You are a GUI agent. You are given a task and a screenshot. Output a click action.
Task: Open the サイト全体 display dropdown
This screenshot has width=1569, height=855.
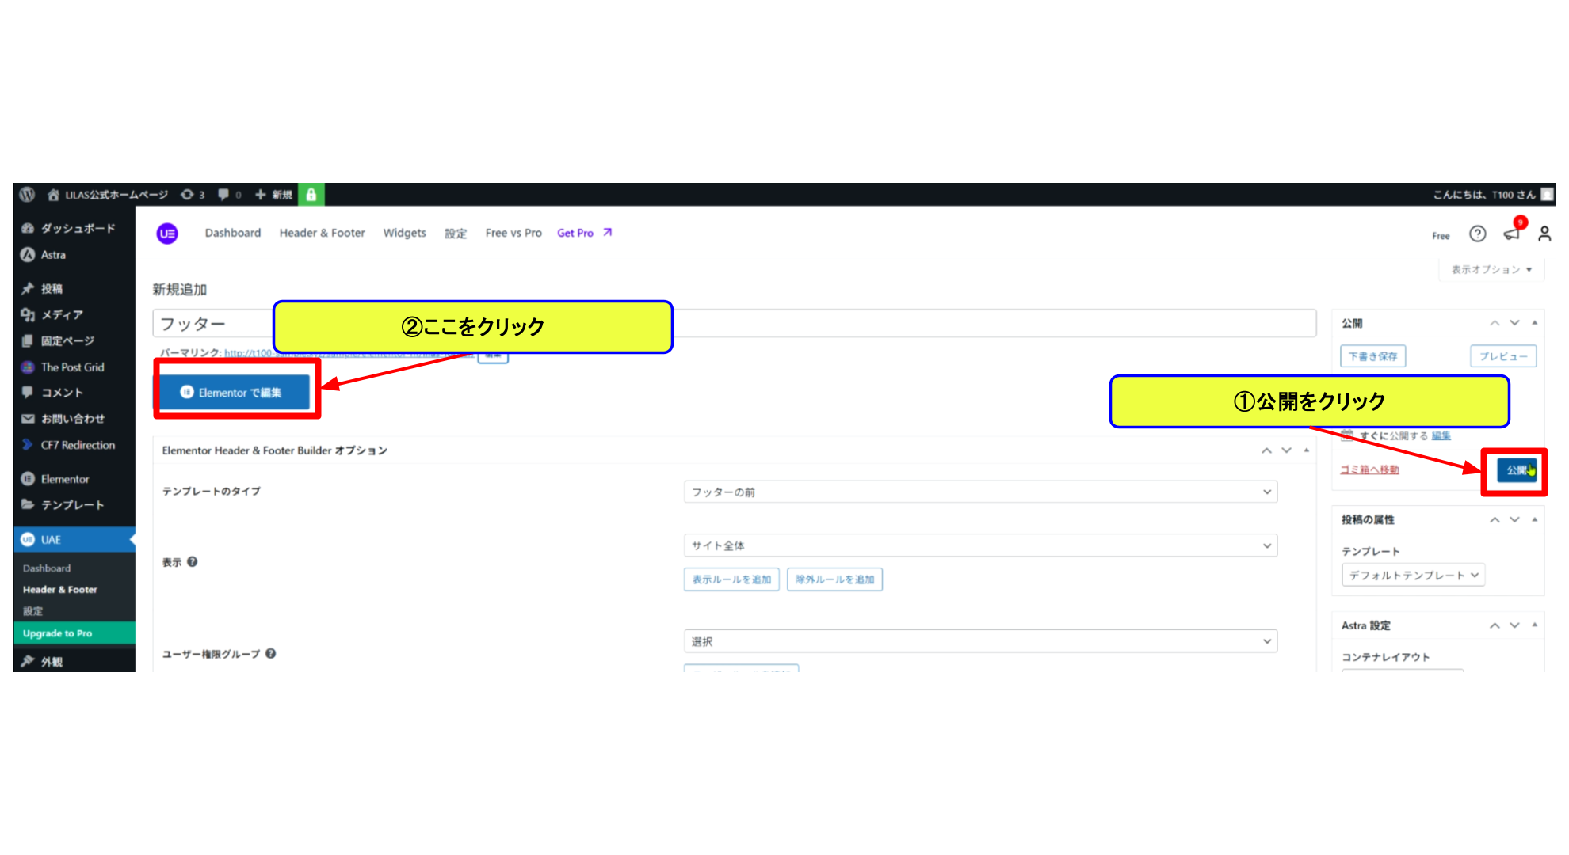pos(980,545)
